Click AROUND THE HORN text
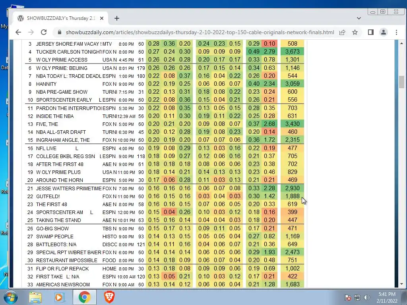The width and height of the screenshot is (407, 305). [x=60, y=180]
